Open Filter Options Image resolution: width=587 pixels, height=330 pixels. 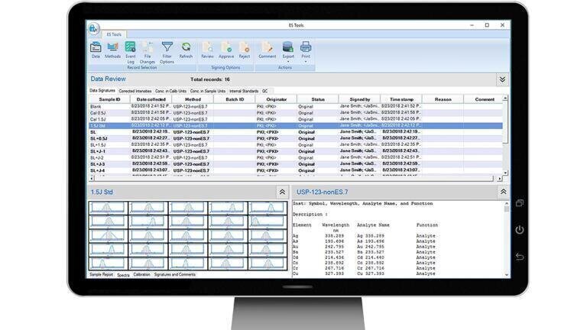(x=167, y=53)
